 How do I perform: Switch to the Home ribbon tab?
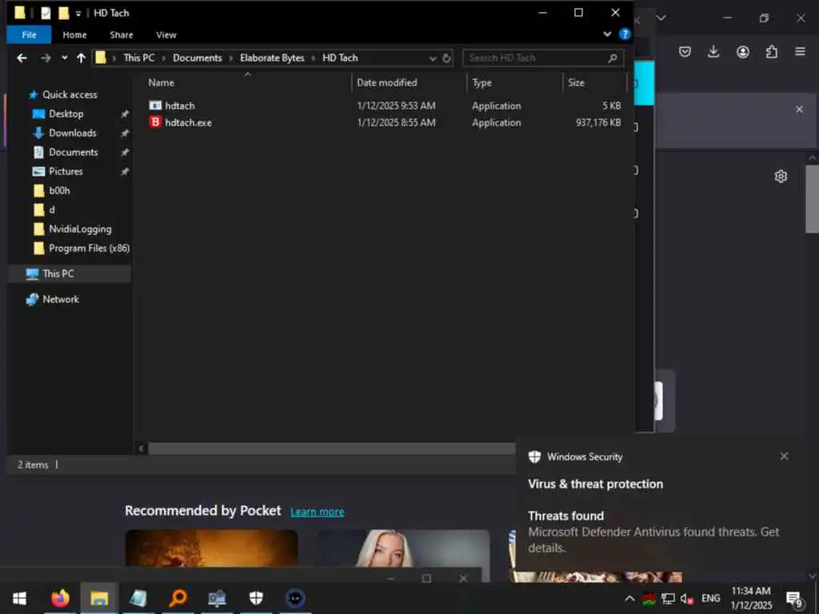point(74,35)
